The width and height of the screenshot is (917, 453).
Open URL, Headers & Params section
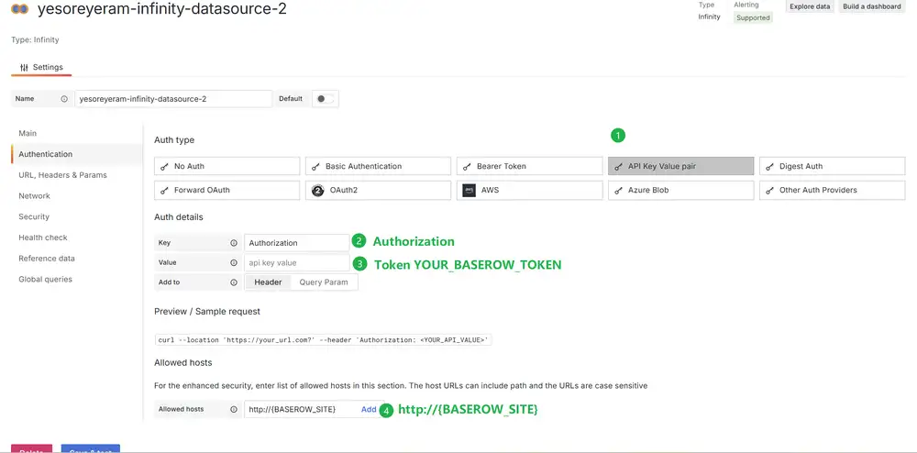point(62,175)
